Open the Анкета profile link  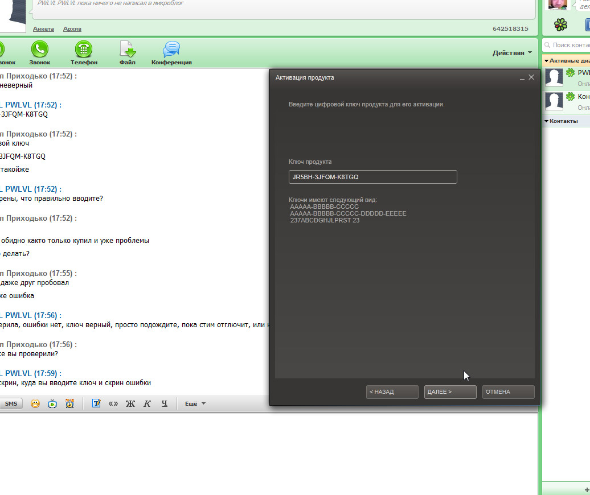pyautogui.click(x=43, y=29)
